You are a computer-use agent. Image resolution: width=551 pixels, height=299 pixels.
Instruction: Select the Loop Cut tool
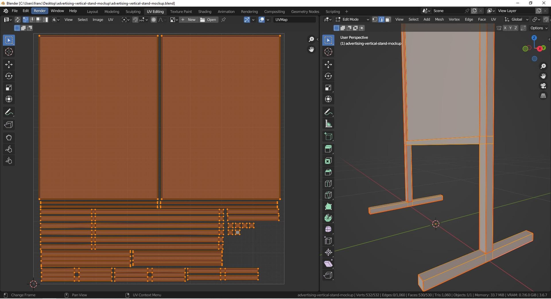click(x=328, y=184)
